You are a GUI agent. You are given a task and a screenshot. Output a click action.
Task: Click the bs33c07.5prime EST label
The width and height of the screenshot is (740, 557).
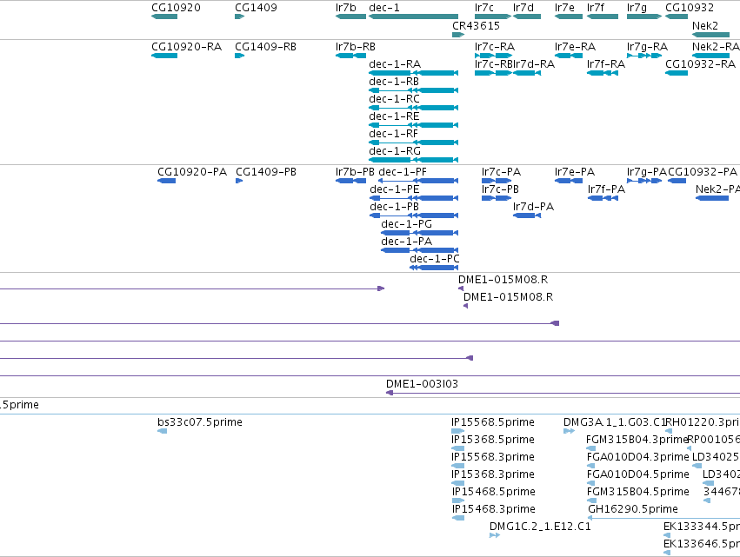[200, 422]
